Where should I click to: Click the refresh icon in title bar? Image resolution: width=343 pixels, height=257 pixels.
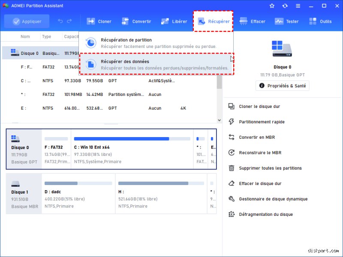[285, 6]
